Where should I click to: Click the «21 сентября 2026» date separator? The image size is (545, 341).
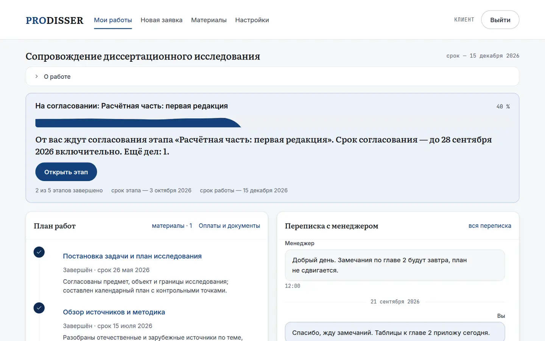pyautogui.click(x=395, y=302)
